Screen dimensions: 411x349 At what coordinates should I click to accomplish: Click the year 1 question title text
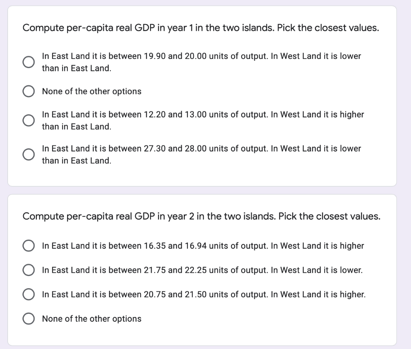click(201, 28)
